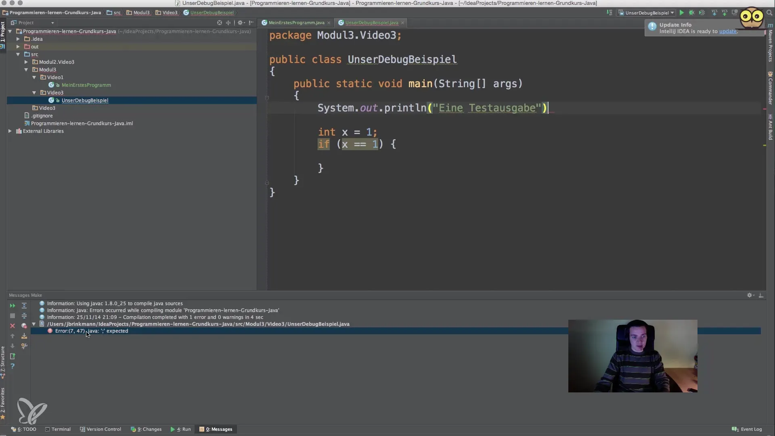Collapse all in Project panel toolbar
775x436 pixels.
click(228, 23)
